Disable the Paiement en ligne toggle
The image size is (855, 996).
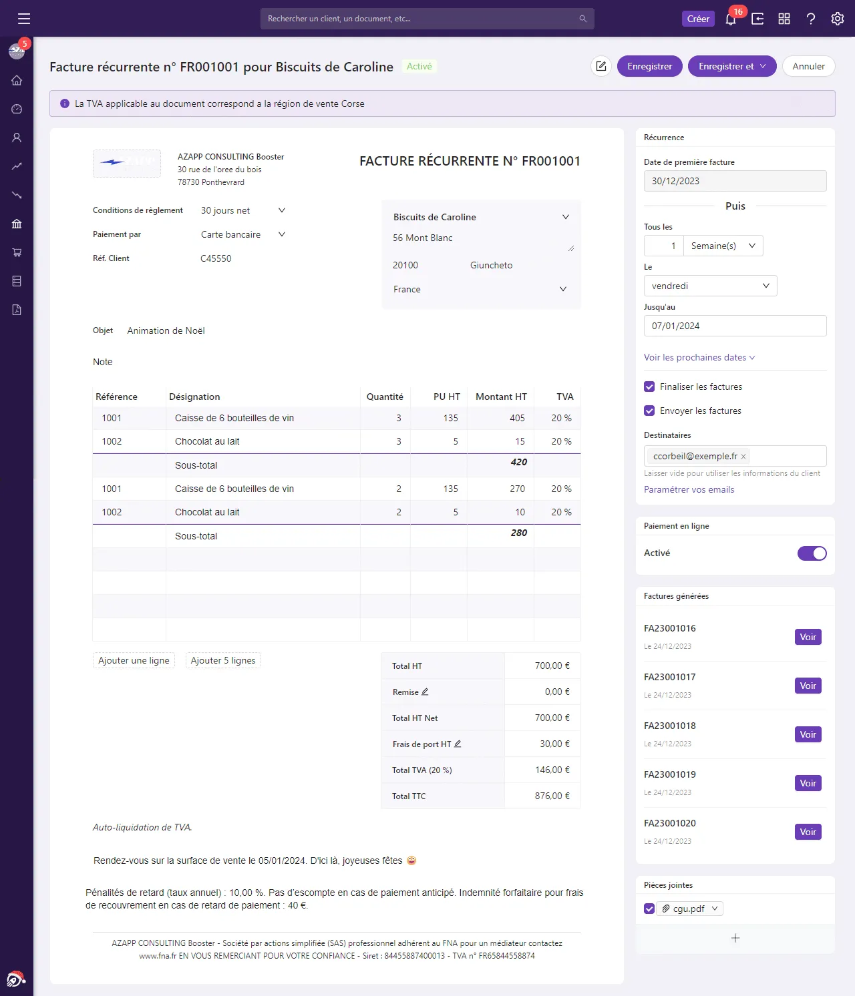tap(812, 553)
